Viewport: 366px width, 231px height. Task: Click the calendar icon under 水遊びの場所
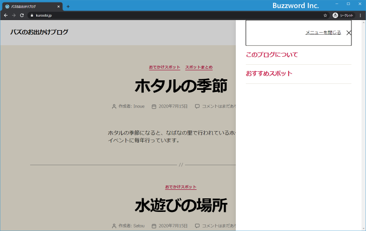154,226
